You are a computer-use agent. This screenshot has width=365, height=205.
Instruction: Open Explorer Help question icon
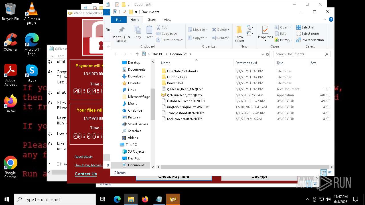pos(331,20)
